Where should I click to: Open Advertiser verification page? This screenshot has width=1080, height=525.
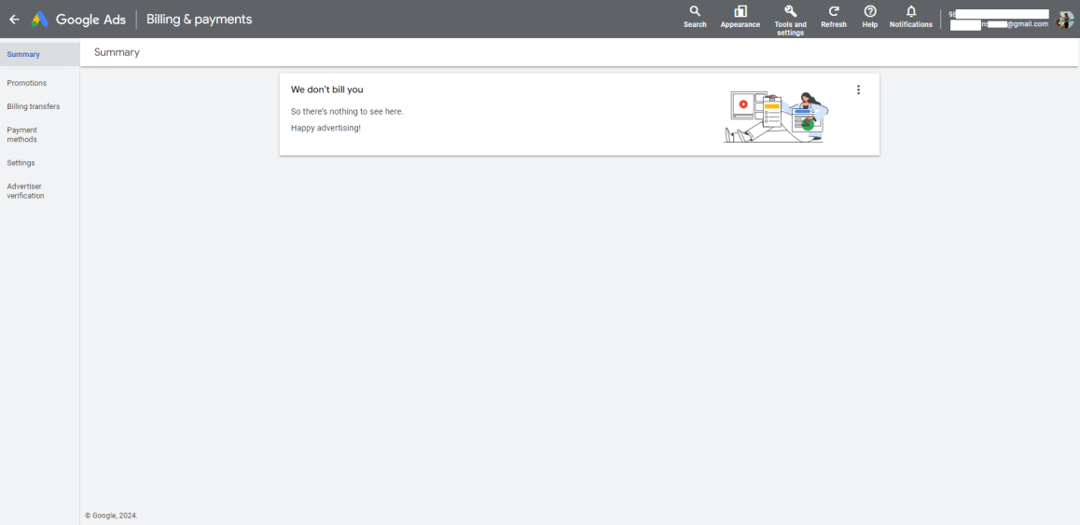pyautogui.click(x=25, y=191)
